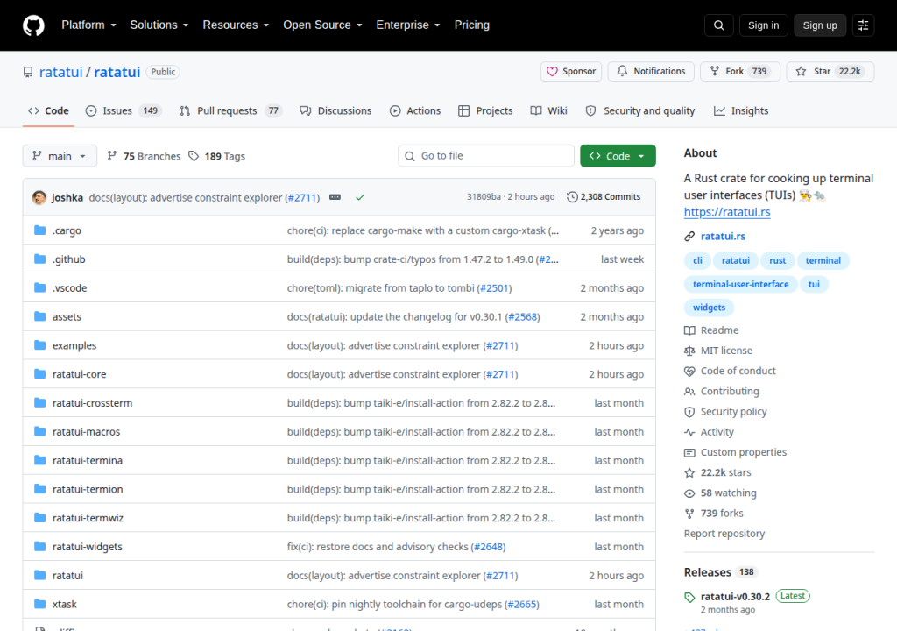Open the Insights tab
Viewport: 897px width, 631px height.
pos(741,110)
